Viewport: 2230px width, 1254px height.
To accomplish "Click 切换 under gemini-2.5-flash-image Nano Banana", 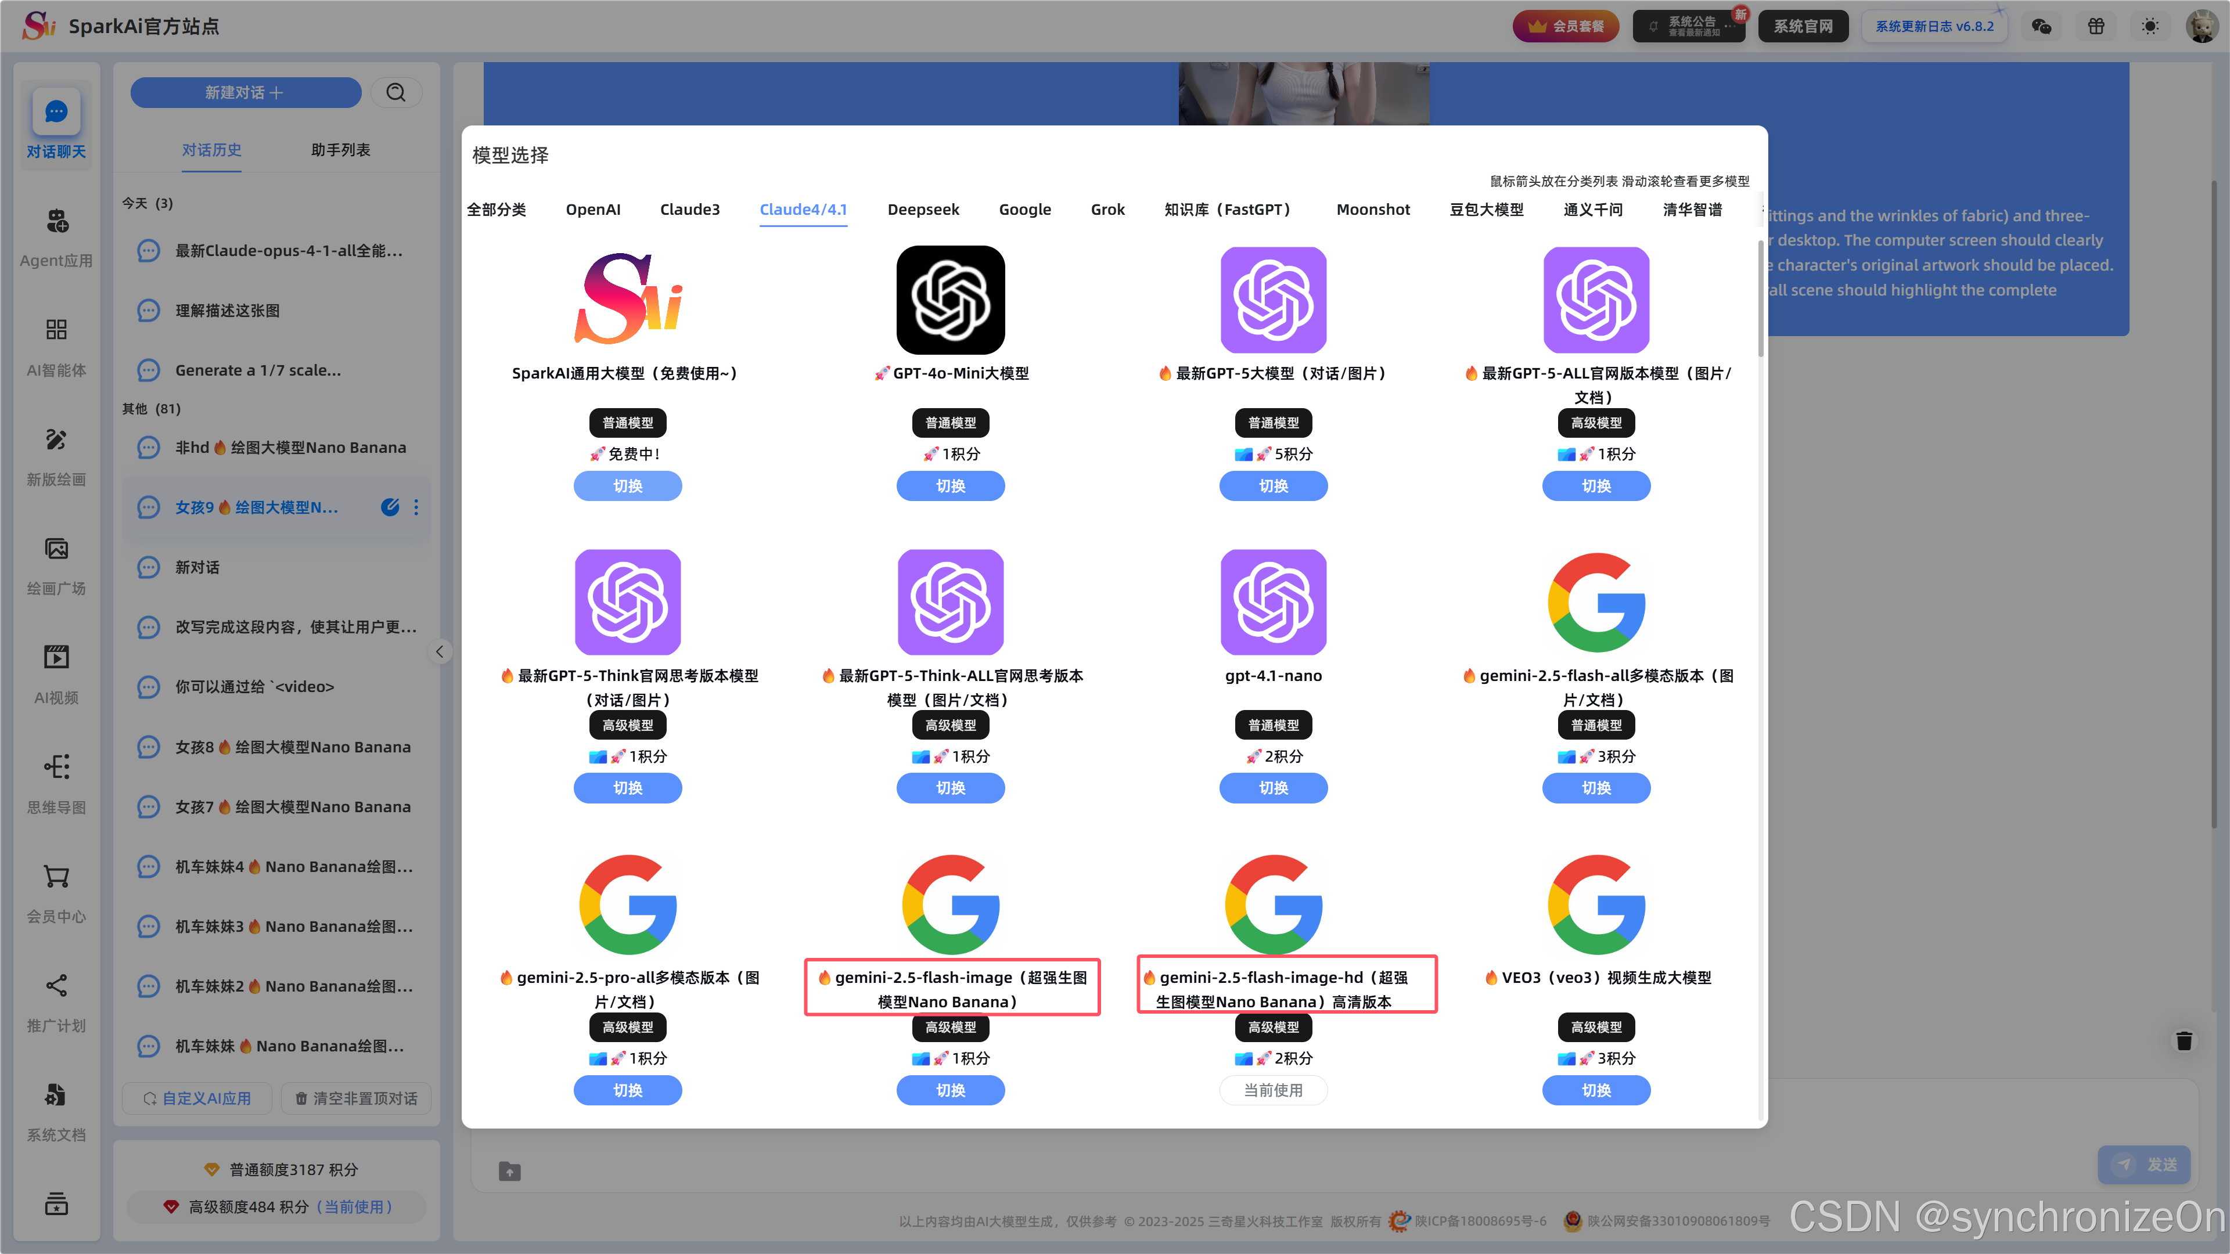I will (951, 1090).
